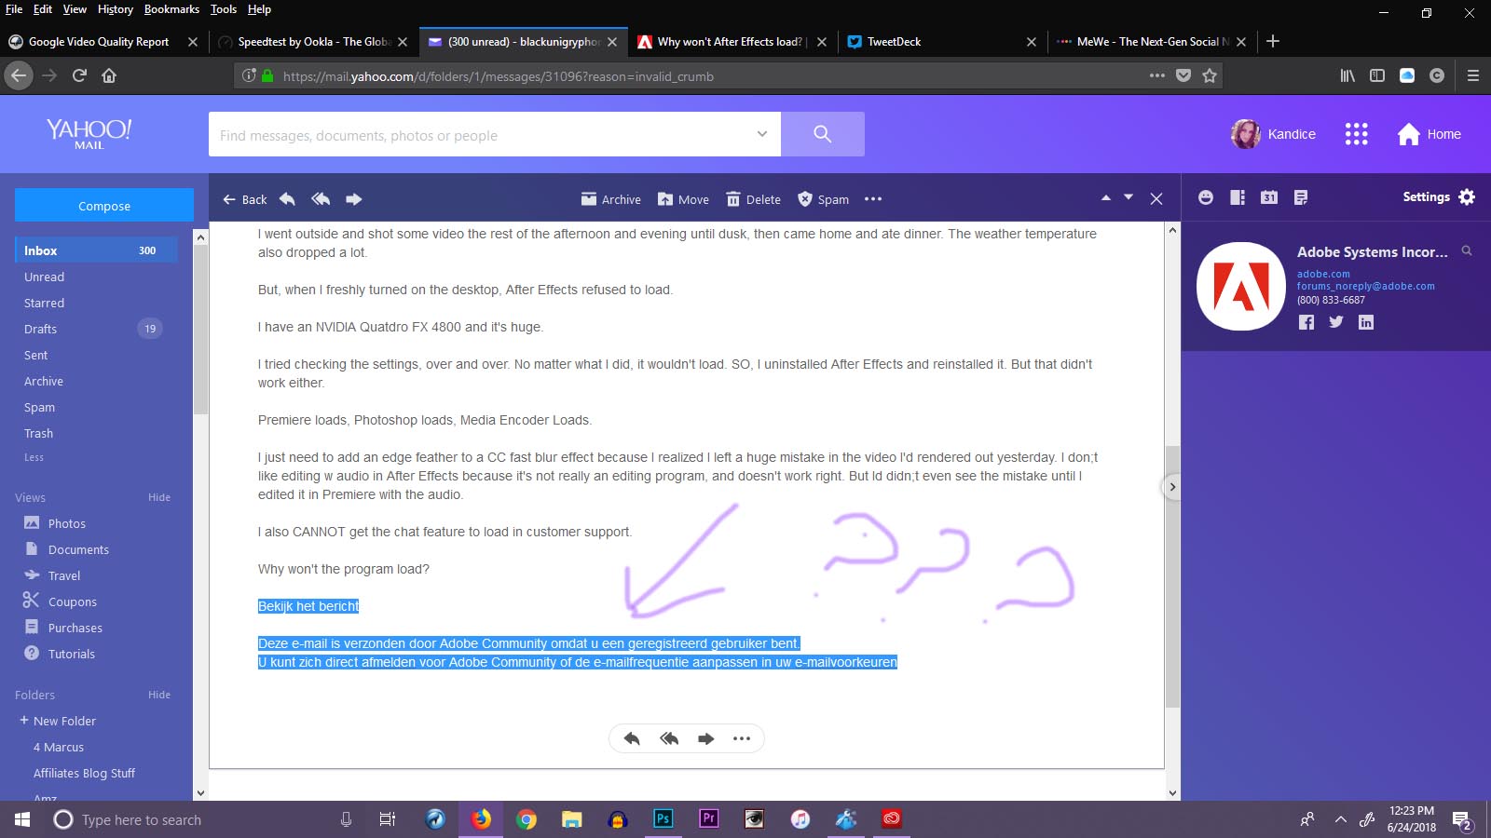Collapse the folder list with Less
The image size is (1491, 838).
tap(34, 457)
